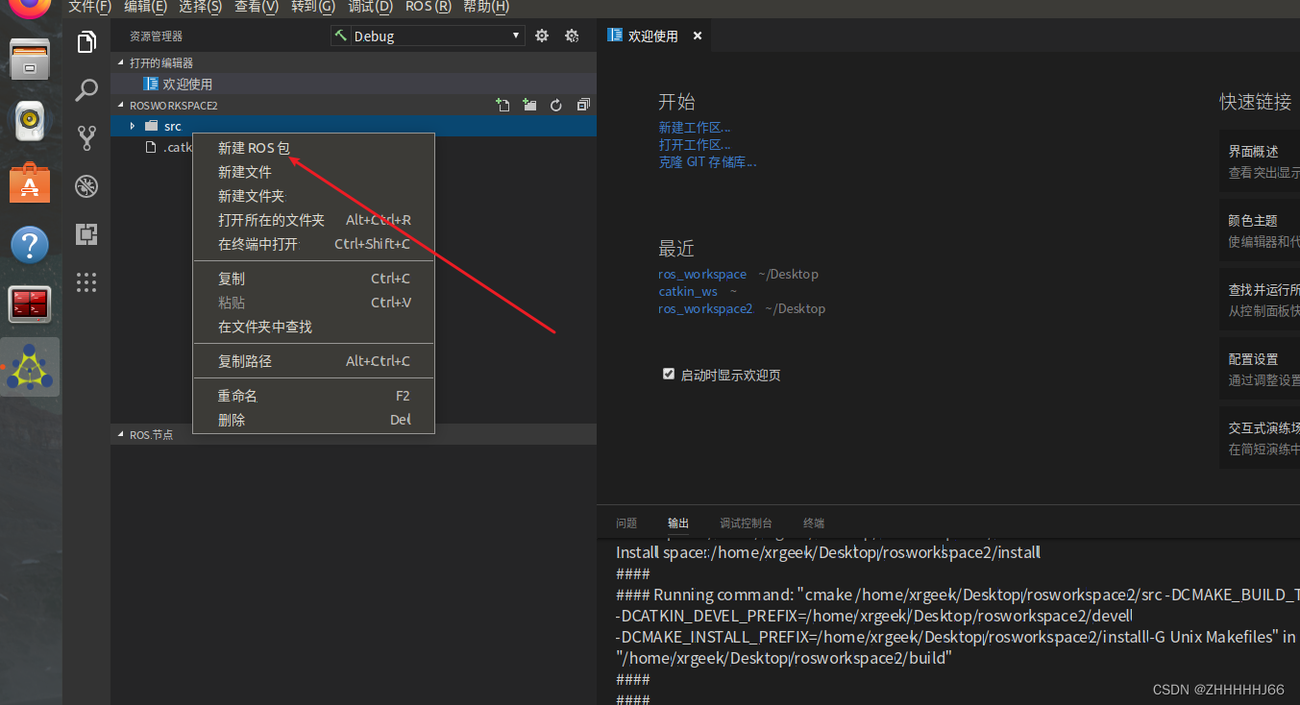Click the second gear icon beside Debug
Screen dimensions: 1300x705
coord(572,36)
